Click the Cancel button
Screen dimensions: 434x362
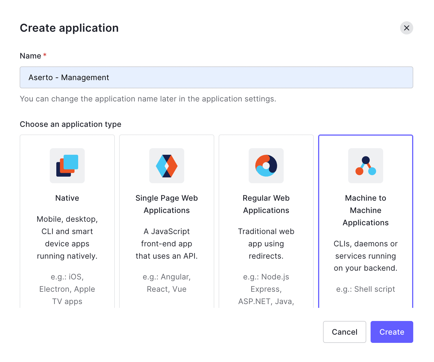coord(345,332)
